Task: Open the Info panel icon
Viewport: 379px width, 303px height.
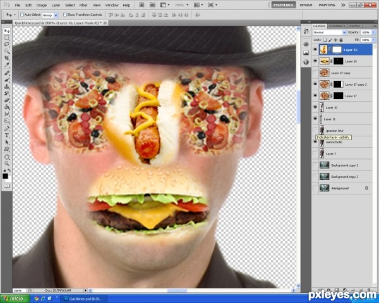Action: pos(306,62)
